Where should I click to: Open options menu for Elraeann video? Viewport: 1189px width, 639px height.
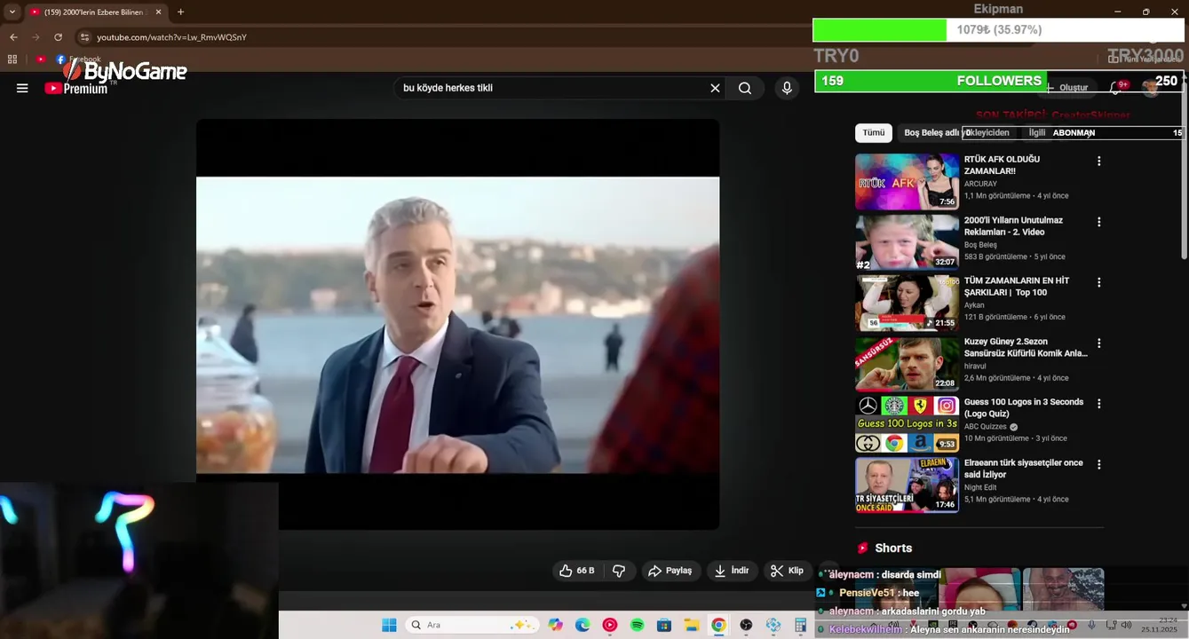pos(1098,464)
